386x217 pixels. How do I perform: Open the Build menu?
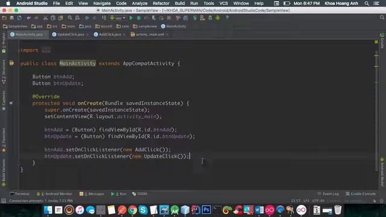180,4
